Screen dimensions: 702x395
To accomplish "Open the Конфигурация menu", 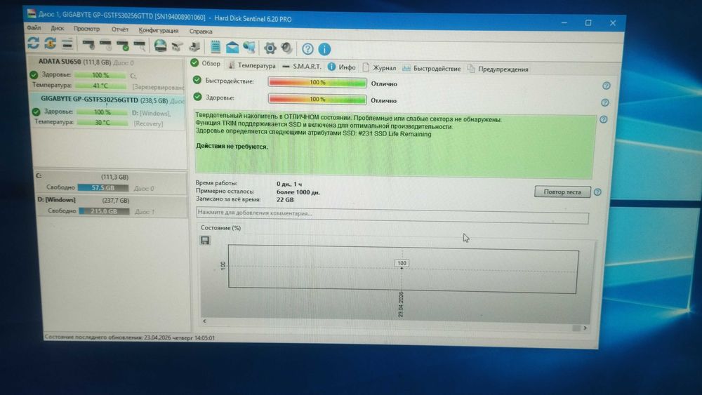I will (x=159, y=30).
